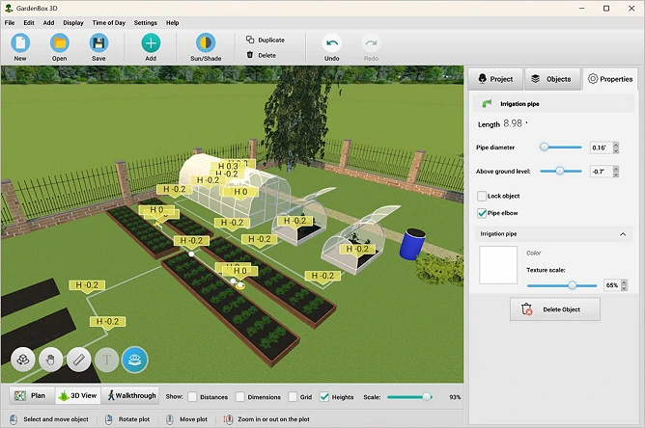Viewport: 645px width, 428px height.
Task: Adjust the Texture scale slider
Action: click(x=562, y=285)
